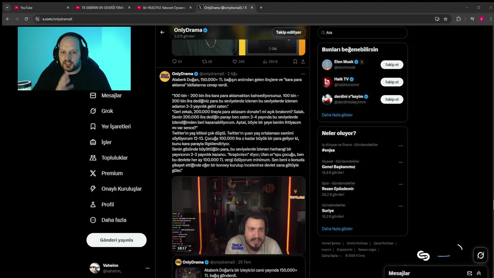Bookmark the post above Ataberk tweet
Viewport: 494px width, 278px height.
coord(295,61)
